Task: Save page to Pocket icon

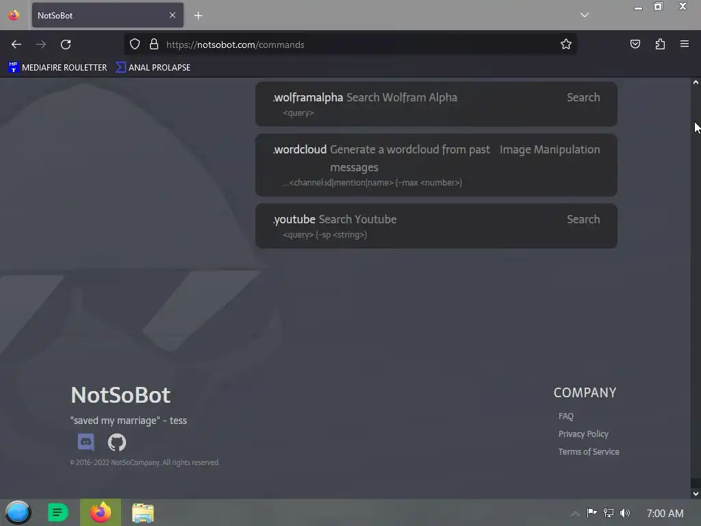Action: tap(635, 44)
